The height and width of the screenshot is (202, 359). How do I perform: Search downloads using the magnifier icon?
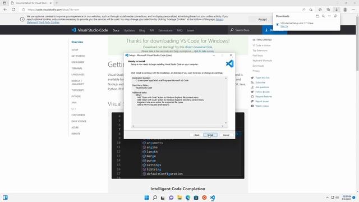[x=323, y=16]
